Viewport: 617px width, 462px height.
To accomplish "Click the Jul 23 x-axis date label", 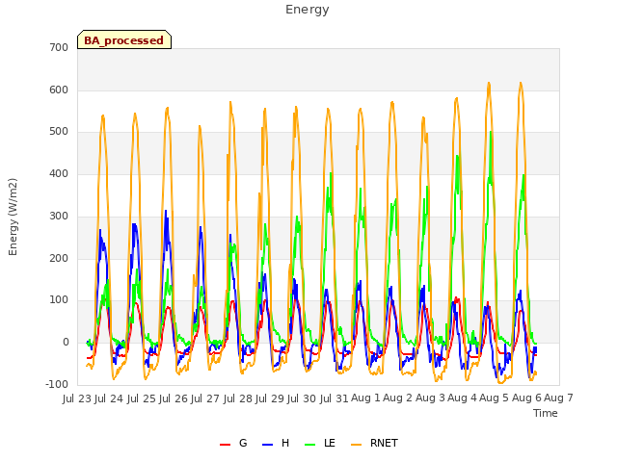I will tap(77, 398).
